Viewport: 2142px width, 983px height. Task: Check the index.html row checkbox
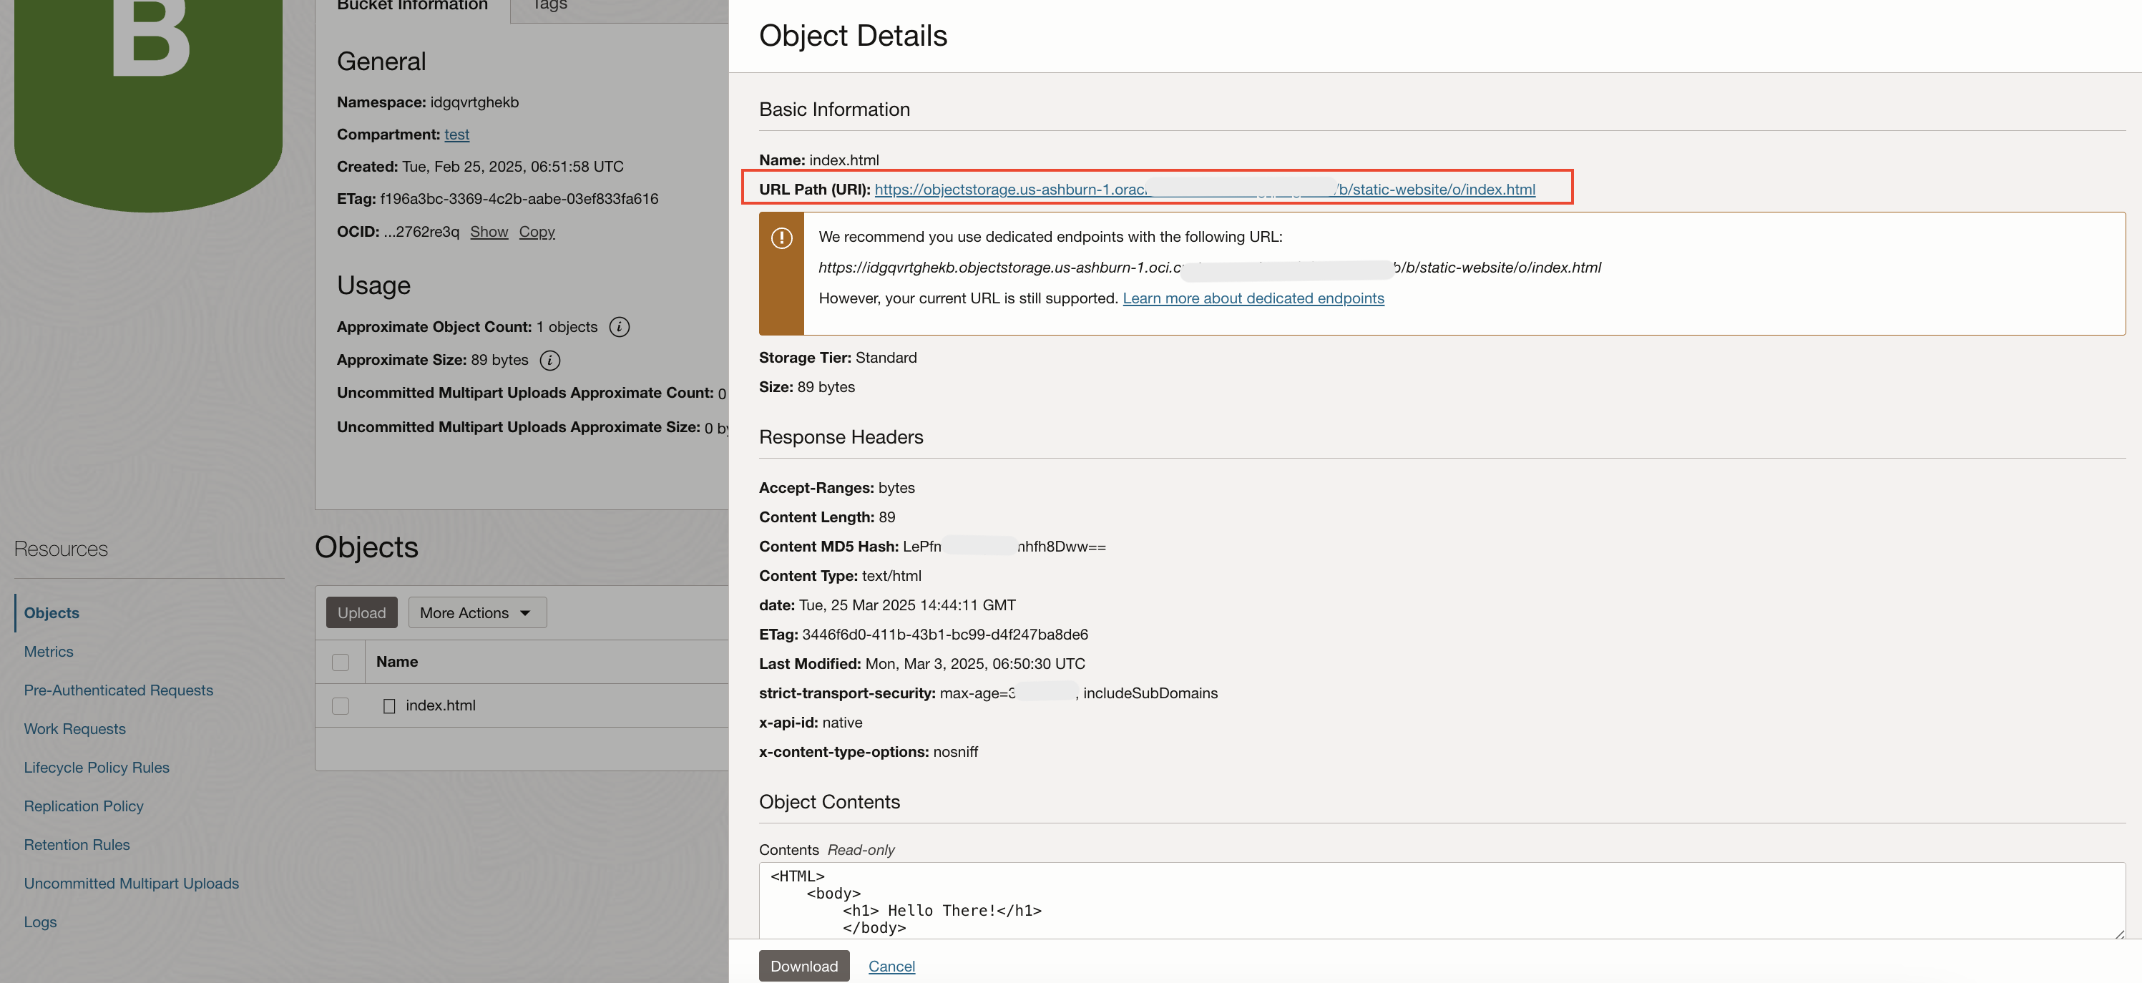coord(340,706)
